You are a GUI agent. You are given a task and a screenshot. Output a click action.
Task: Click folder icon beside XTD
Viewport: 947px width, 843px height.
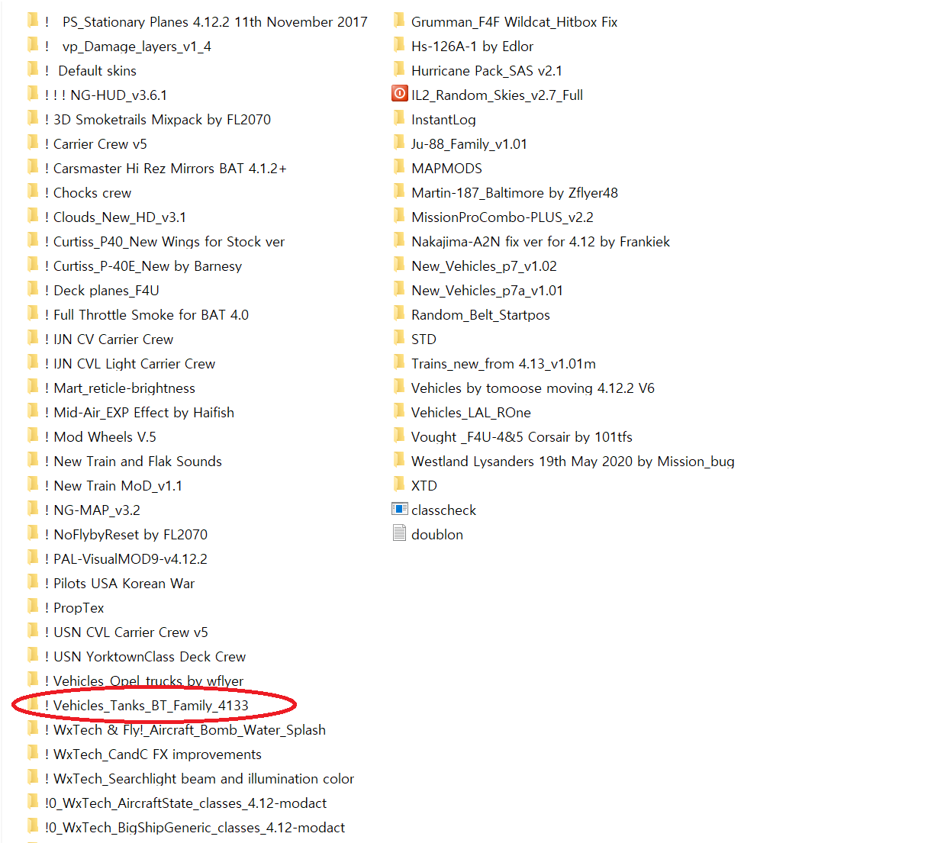click(399, 484)
